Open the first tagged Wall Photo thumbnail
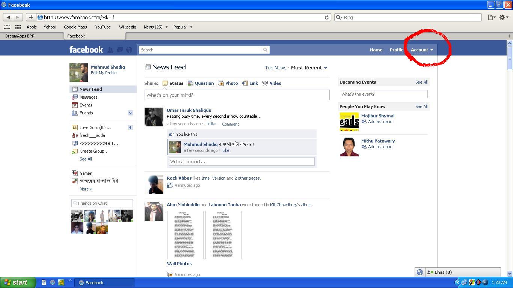 (x=185, y=235)
